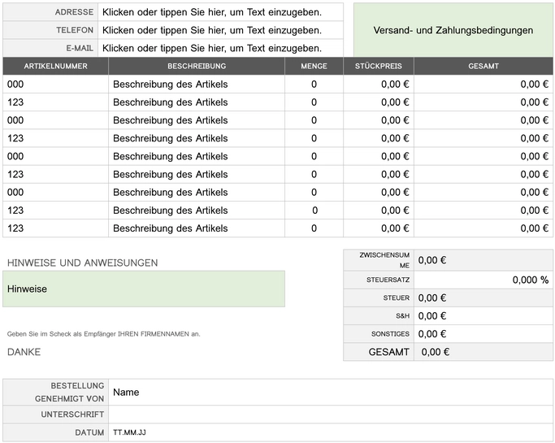Click the BESCHREIBUNG column header
This screenshot has height=443, width=555.
tap(197, 66)
